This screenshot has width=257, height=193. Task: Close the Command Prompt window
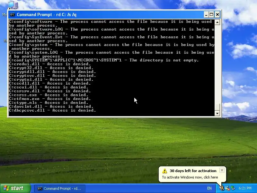pyautogui.click(x=217, y=15)
